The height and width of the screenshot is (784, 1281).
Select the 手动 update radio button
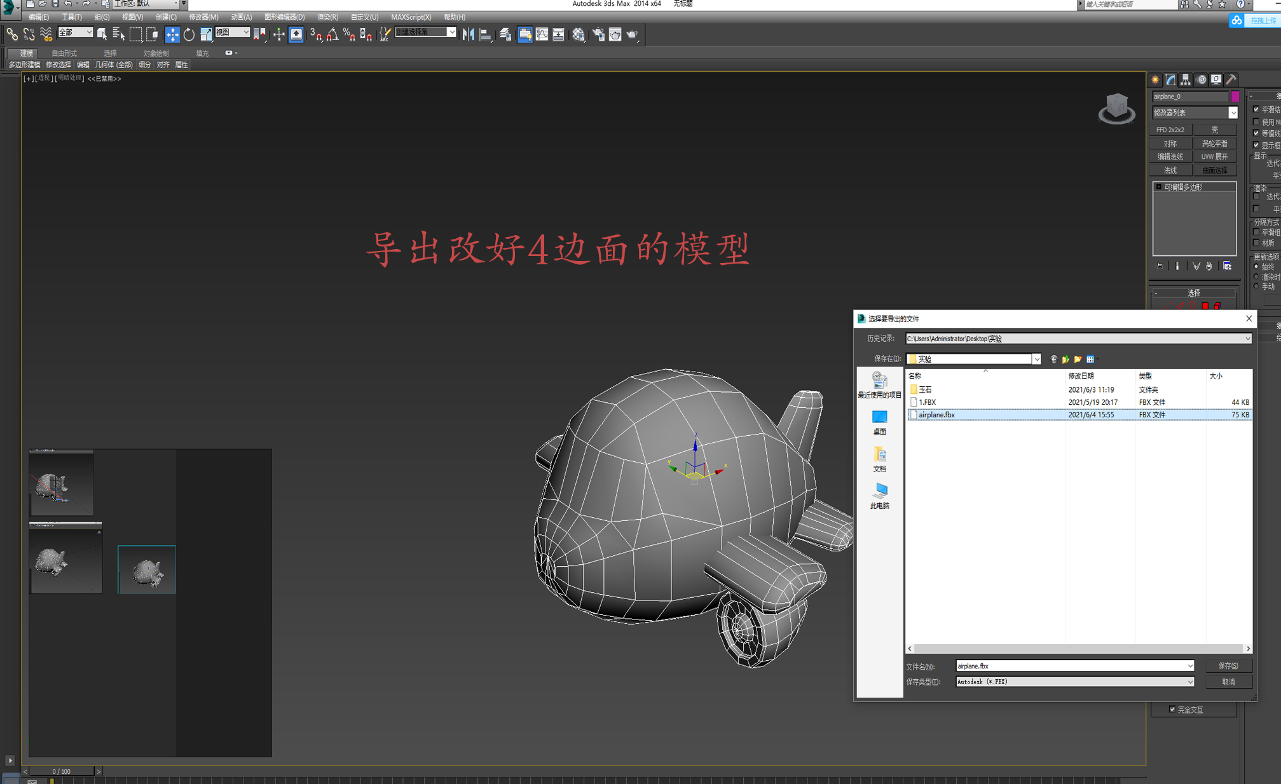(1256, 287)
